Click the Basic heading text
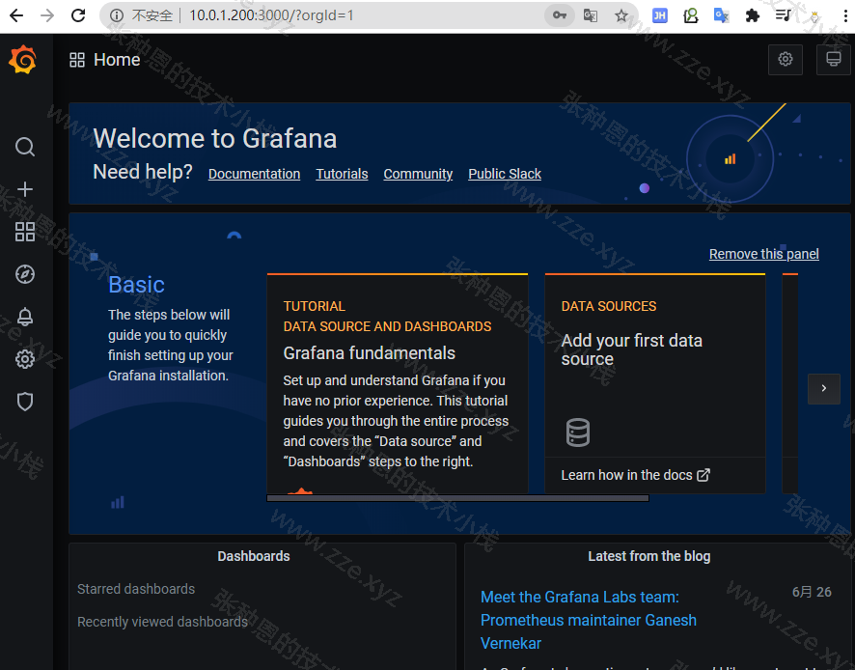 (136, 284)
